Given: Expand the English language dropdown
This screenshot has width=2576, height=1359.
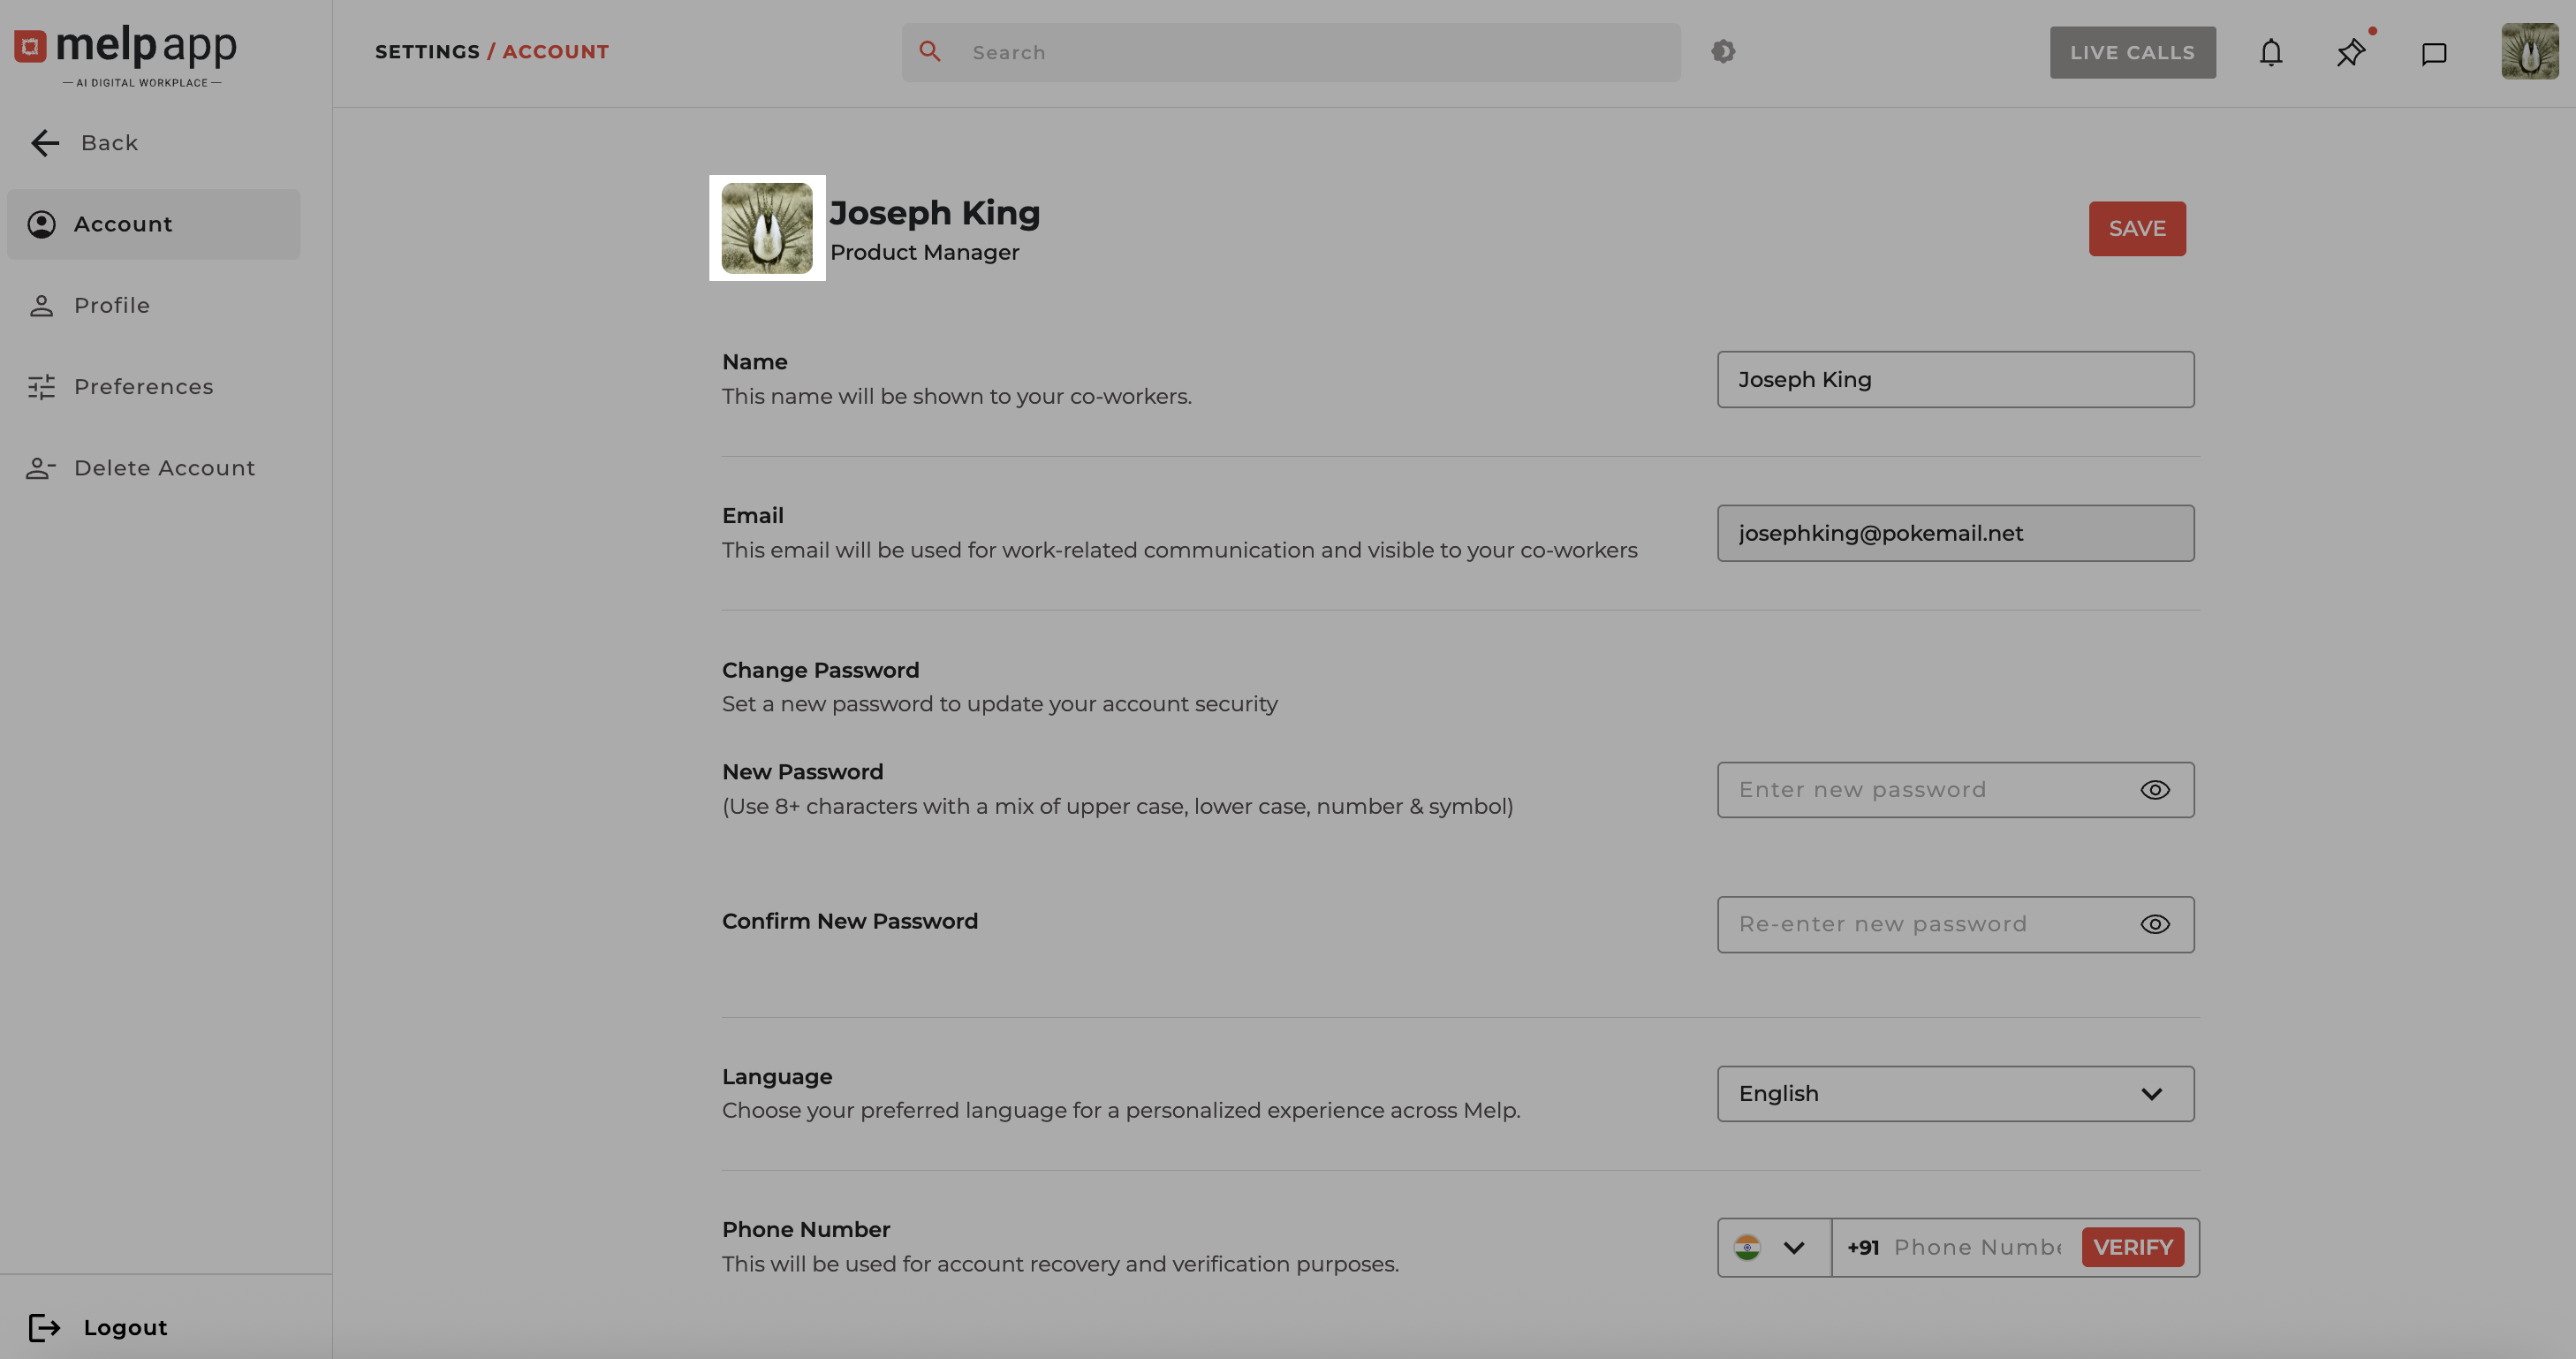Looking at the screenshot, I should tap(1955, 1093).
